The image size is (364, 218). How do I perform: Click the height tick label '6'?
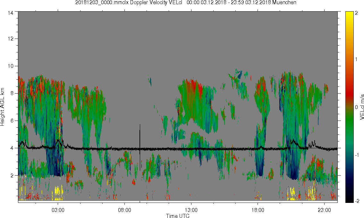coord(12,121)
